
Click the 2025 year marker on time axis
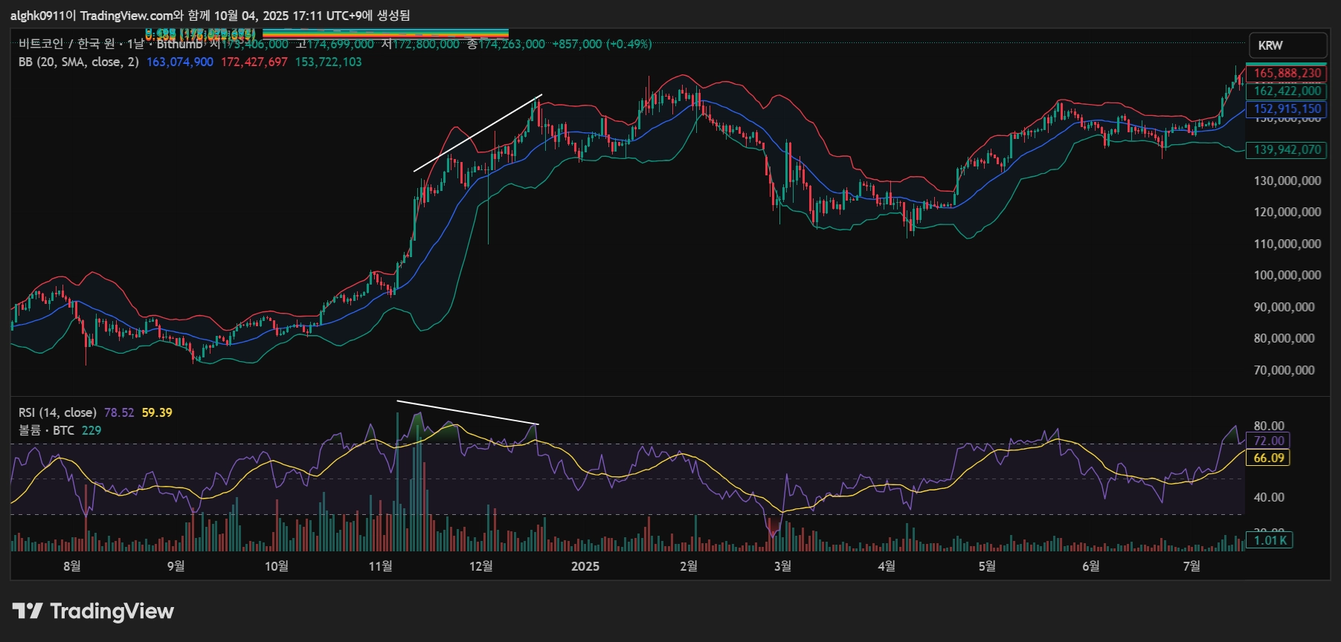point(585,566)
